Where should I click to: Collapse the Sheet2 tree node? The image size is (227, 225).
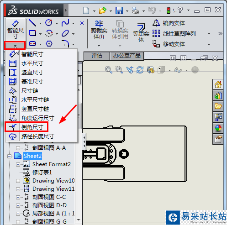[10, 156]
